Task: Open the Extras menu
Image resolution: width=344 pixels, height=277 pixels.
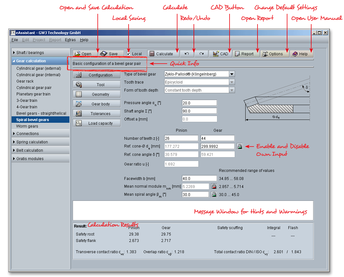Action: coord(70,40)
